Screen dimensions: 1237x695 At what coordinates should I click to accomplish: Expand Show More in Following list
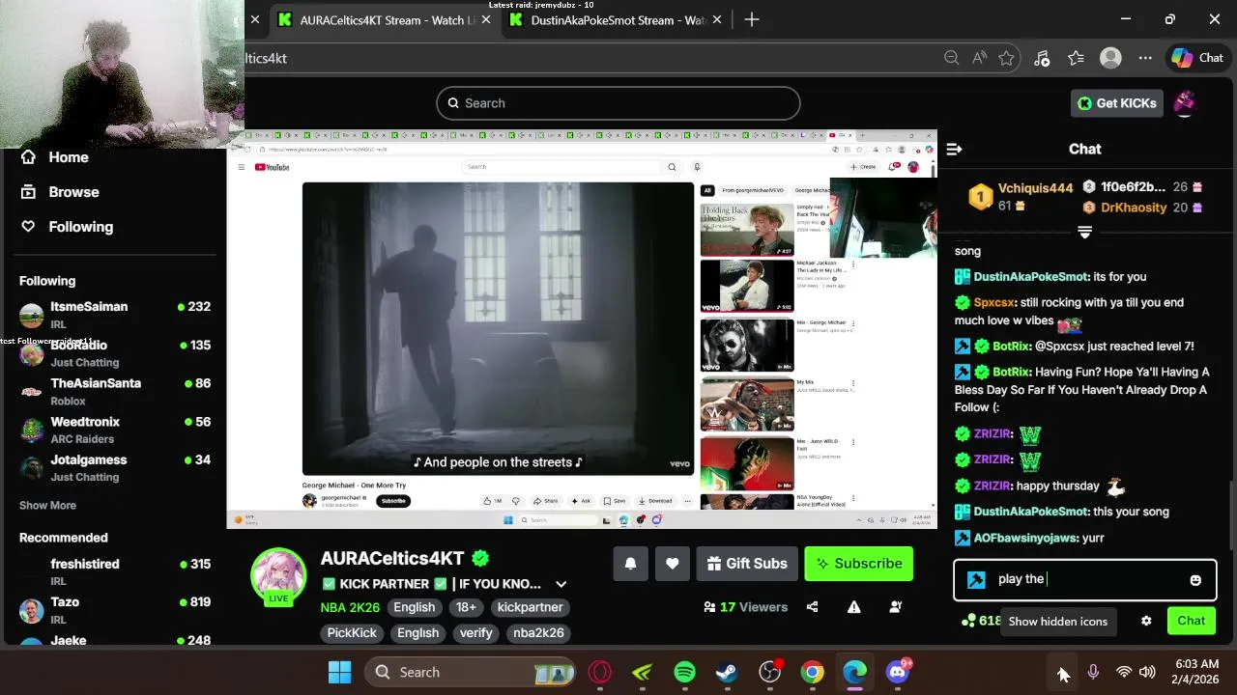[x=47, y=505]
